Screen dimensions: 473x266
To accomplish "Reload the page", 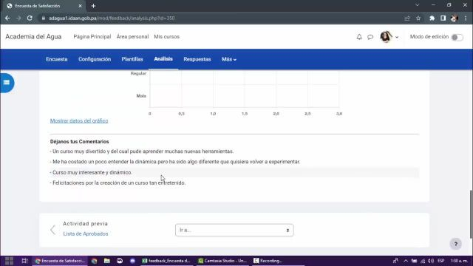I will point(30,18).
